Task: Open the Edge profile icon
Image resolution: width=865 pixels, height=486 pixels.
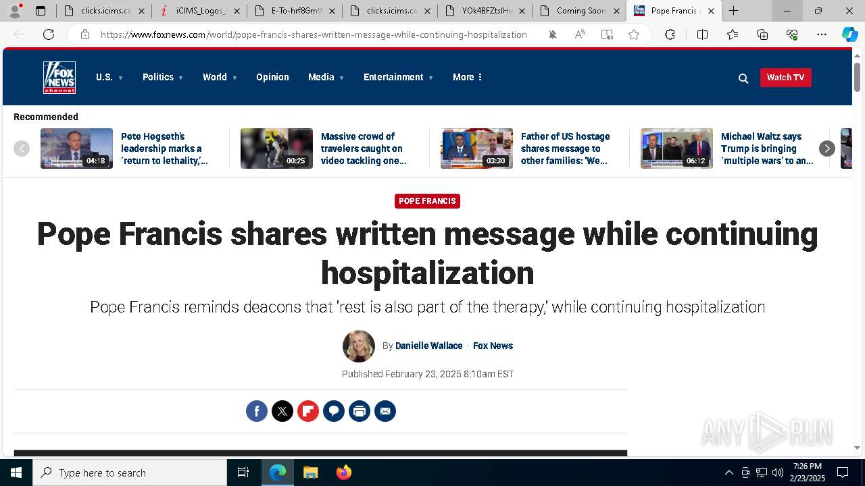Action: point(15,11)
